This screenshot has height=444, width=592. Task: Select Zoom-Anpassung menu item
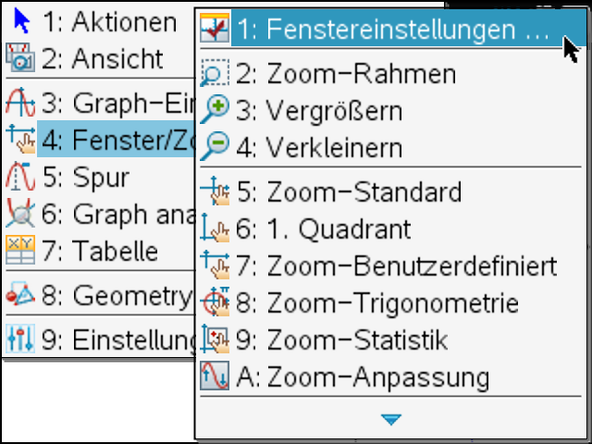click(376, 376)
